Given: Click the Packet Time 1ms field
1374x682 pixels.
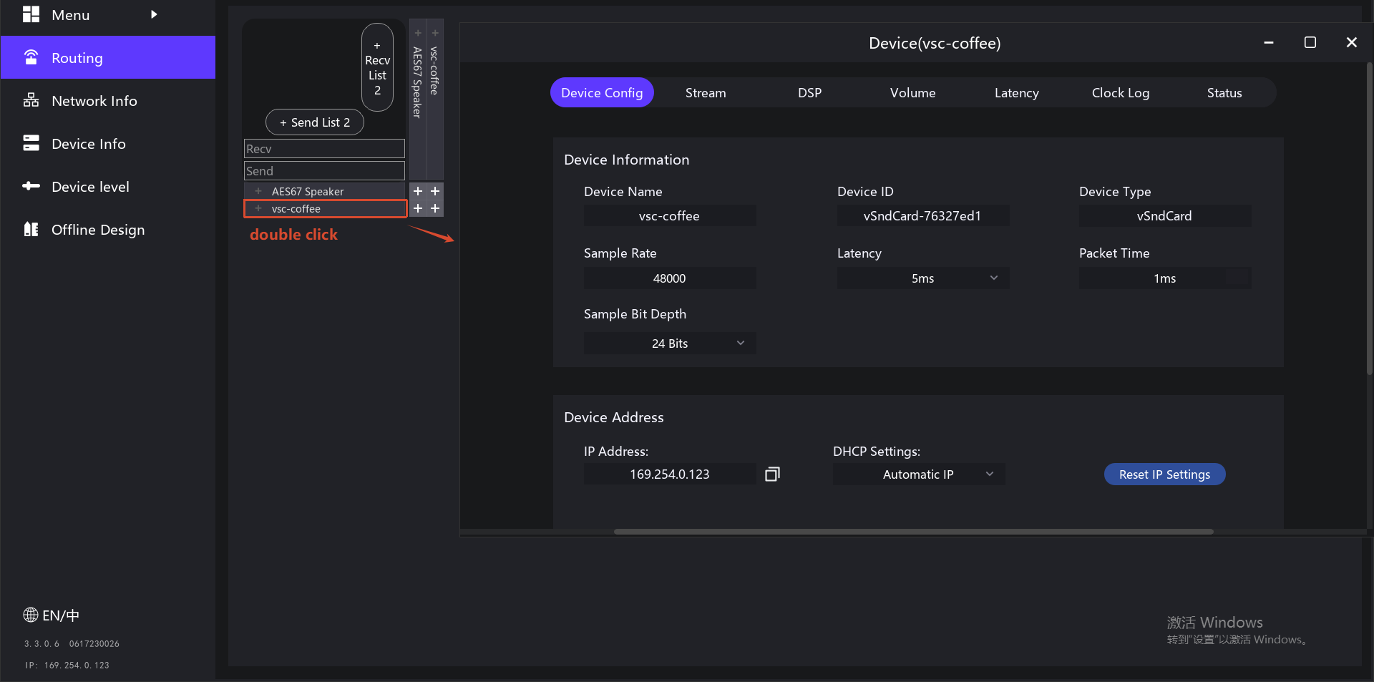Looking at the screenshot, I should click(1165, 278).
